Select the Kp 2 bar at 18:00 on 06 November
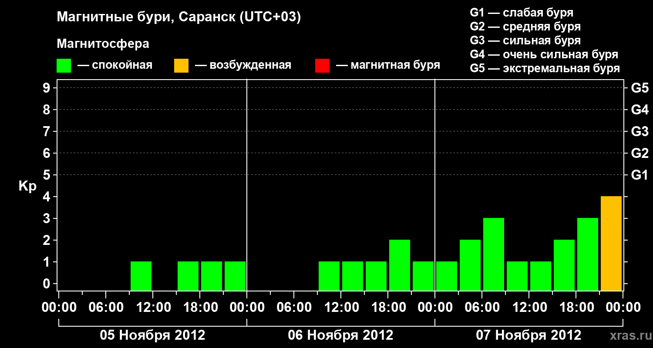The height and width of the screenshot is (348, 653). coord(400,265)
